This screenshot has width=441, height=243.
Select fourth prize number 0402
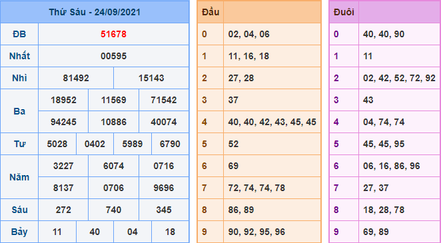click(95, 144)
